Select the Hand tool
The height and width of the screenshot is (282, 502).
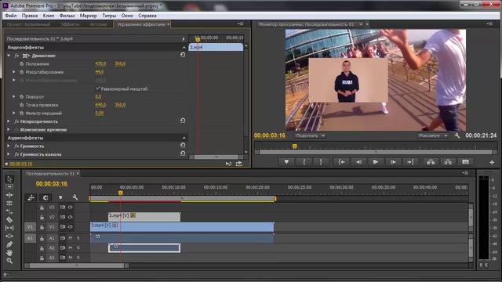click(9, 252)
